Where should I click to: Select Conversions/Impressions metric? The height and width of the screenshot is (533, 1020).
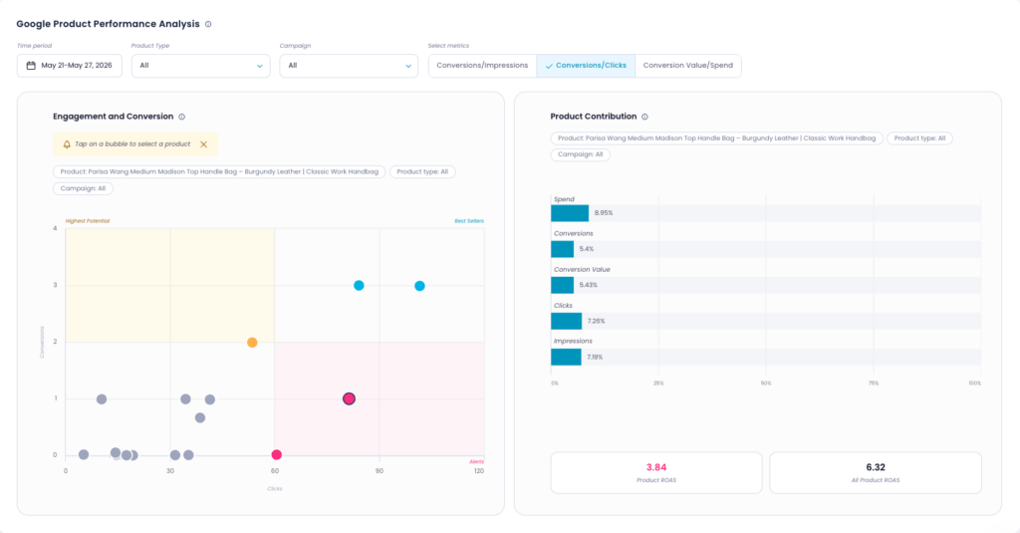click(482, 65)
